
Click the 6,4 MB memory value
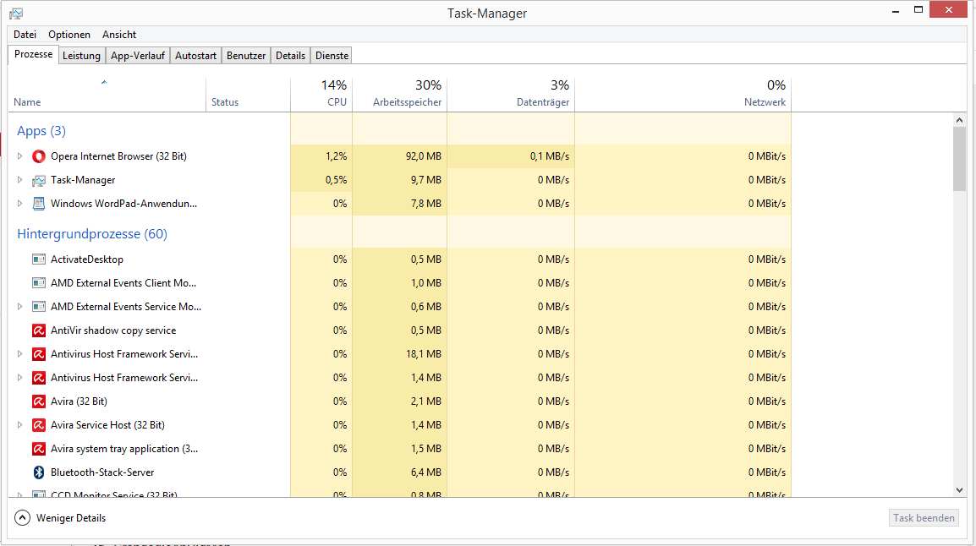tap(425, 472)
